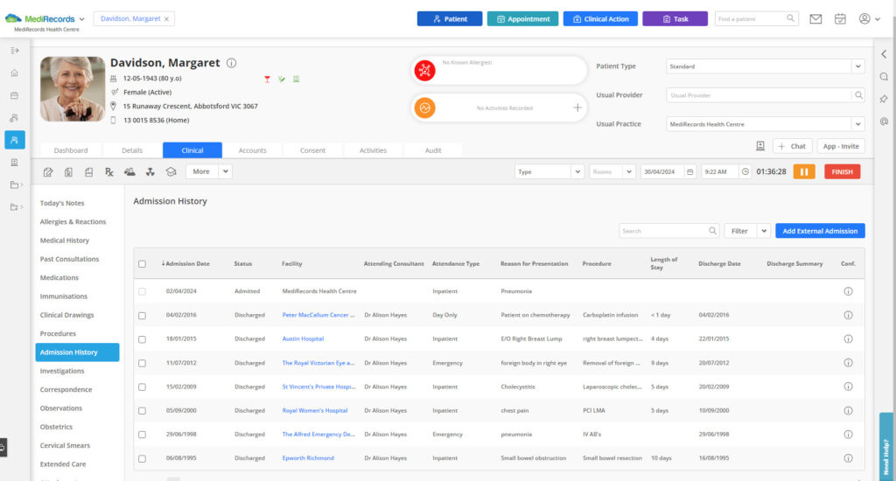
Task: Click the pin icon in right sidebar
Action: pyautogui.click(x=884, y=99)
